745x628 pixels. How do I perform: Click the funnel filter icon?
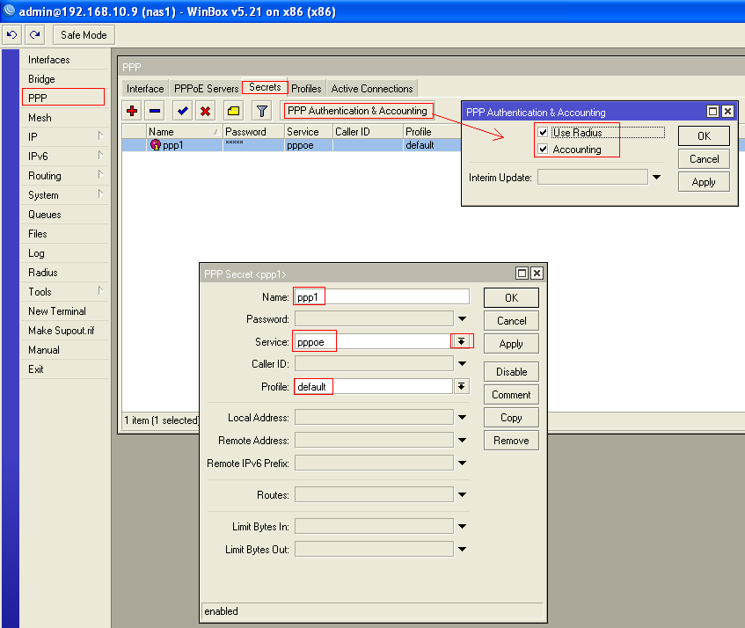point(261,111)
